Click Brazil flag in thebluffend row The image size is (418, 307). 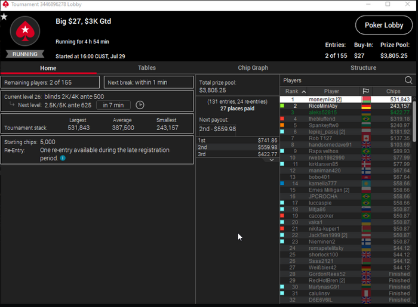(x=366, y=119)
